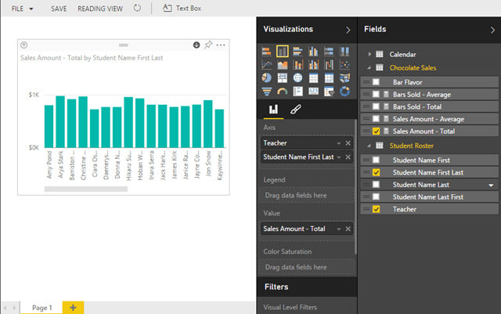Switch to the Page 1 tab
Screen dimensions: 501x314
42,307
